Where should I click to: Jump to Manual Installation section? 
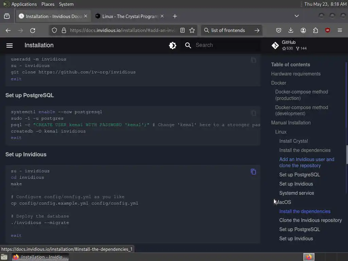pos(291,123)
